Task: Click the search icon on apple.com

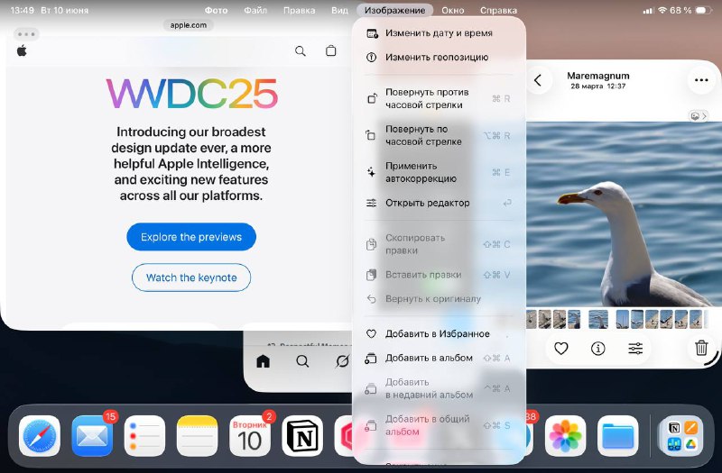Action: 301,51
